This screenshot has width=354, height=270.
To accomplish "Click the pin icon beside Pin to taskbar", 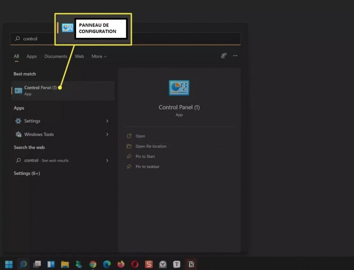I will tap(129, 166).
